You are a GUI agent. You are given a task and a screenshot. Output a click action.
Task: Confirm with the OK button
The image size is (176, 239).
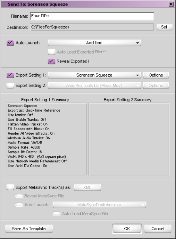click(x=127, y=229)
